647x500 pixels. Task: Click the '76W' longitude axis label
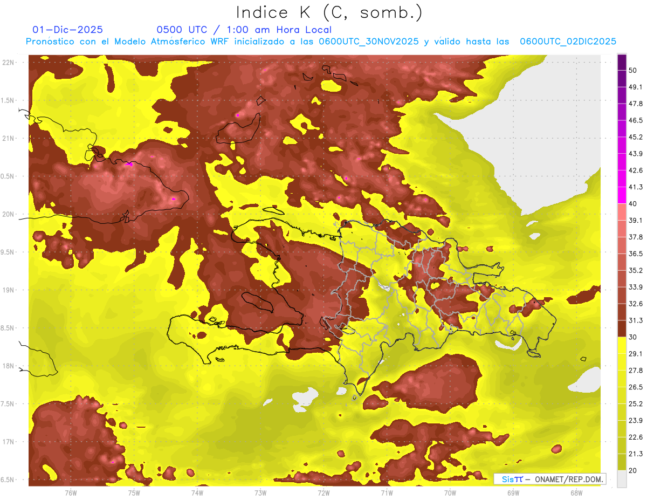[71, 494]
